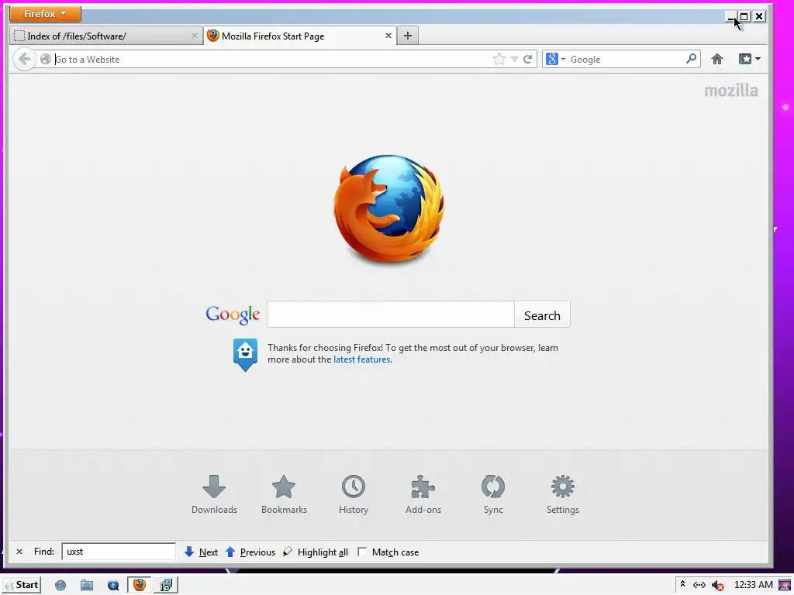This screenshot has width=794, height=595.
Task: Open the bookmarks menu toolbar button
Action: (x=750, y=59)
